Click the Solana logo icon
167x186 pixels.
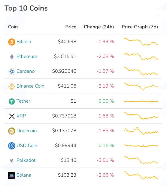[x=12, y=175]
